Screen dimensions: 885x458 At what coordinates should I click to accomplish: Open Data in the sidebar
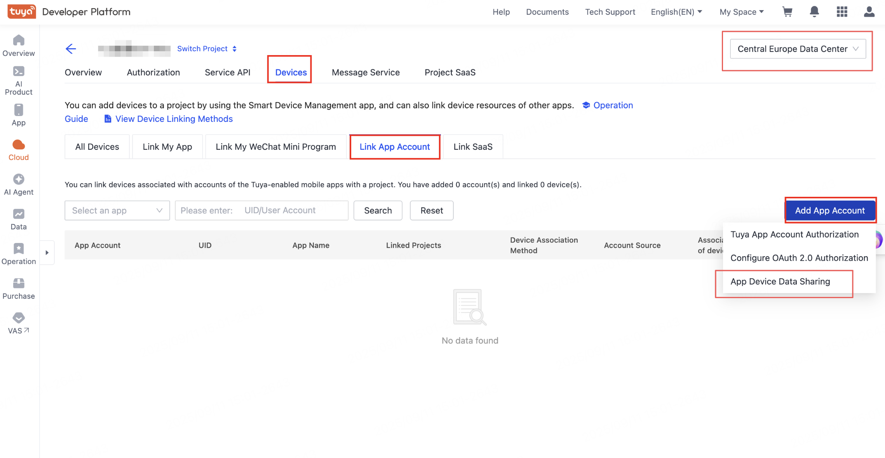[x=19, y=220]
